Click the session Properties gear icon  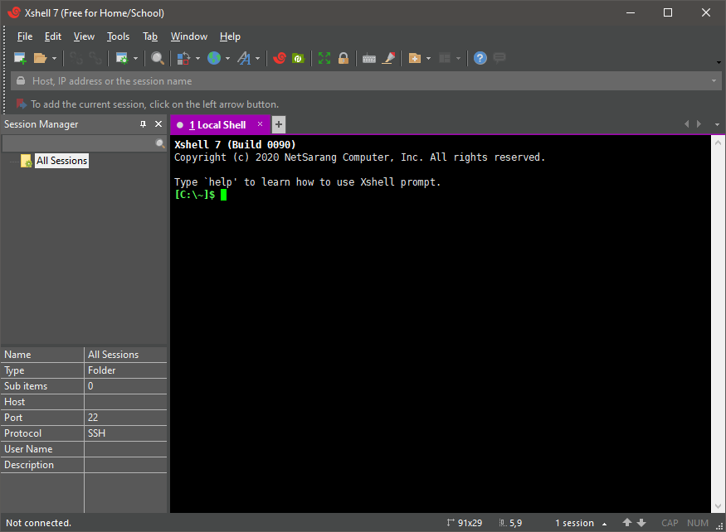pos(122,58)
